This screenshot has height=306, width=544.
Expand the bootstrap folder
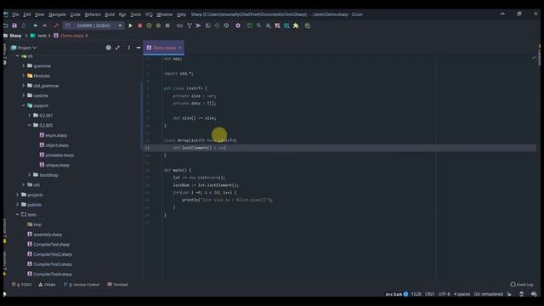30,175
